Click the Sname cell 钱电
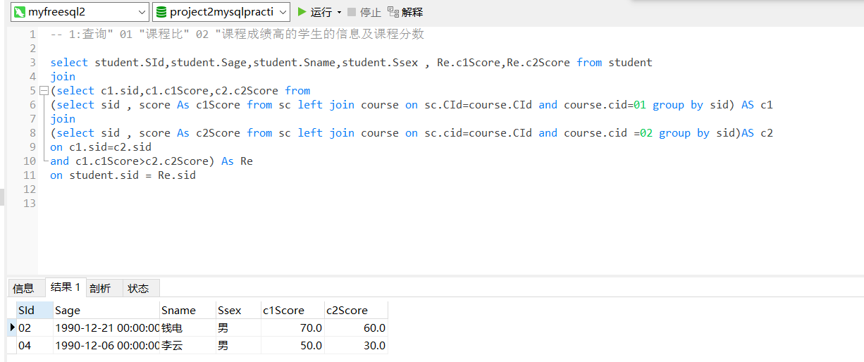The height and width of the screenshot is (362, 864). click(x=187, y=327)
